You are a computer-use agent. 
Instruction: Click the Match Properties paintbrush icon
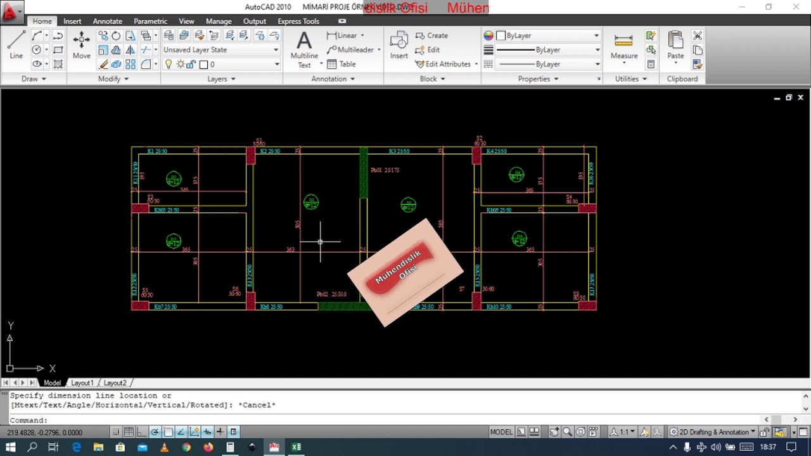[x=698, y=64]
